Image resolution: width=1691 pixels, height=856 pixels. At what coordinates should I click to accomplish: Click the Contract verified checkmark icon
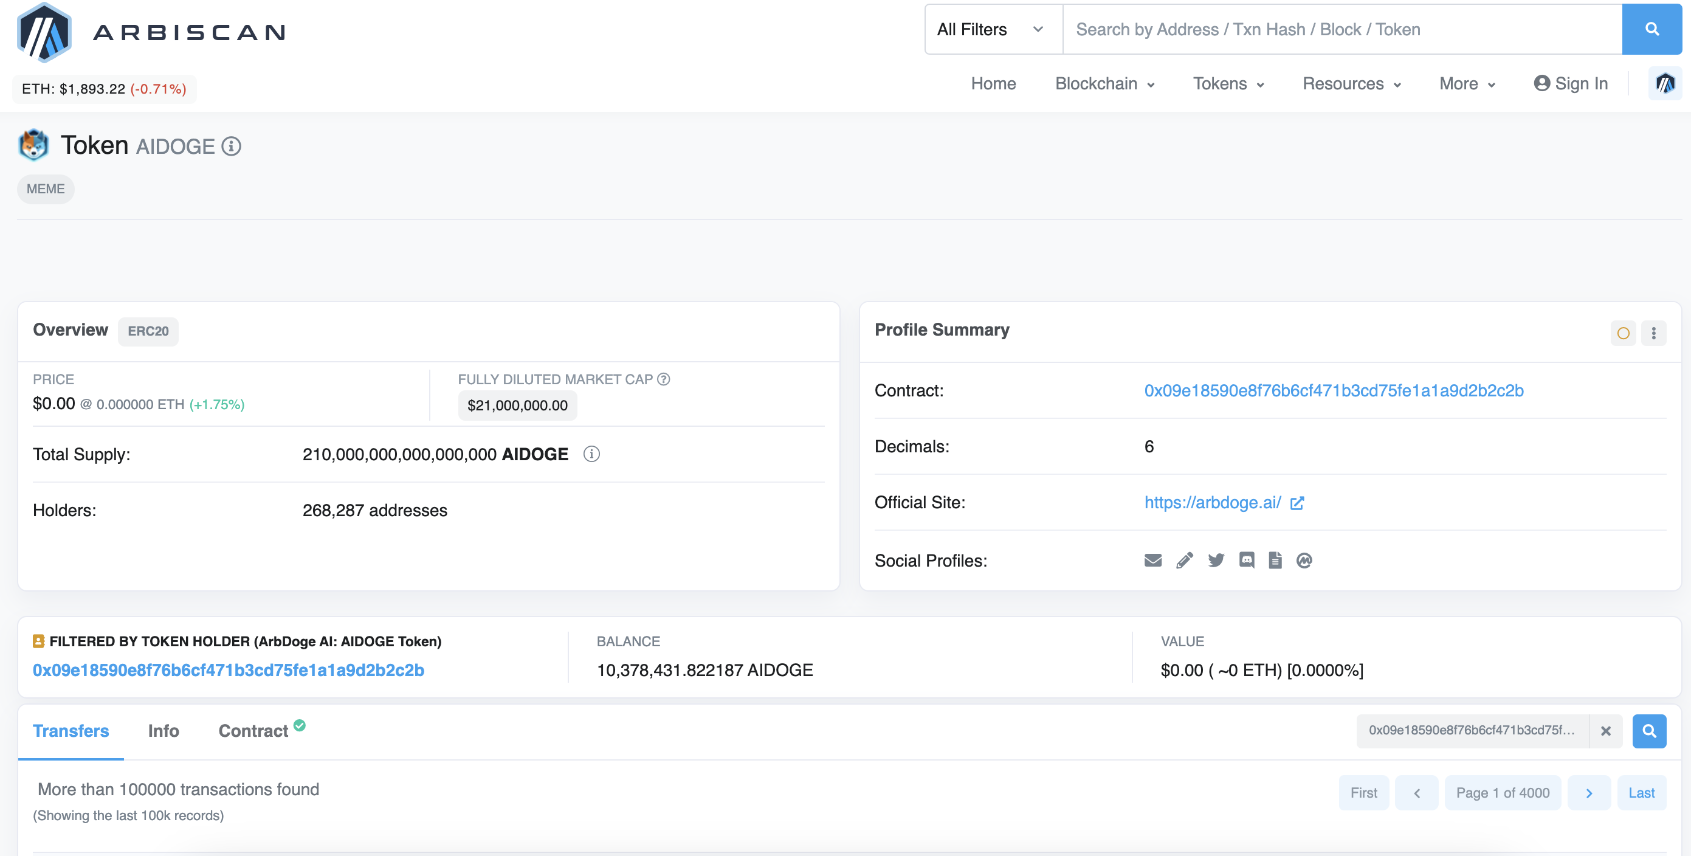299,725
